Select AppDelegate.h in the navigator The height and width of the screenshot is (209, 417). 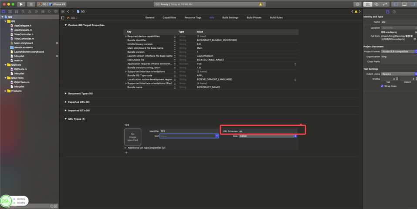(x=23, y=26)
